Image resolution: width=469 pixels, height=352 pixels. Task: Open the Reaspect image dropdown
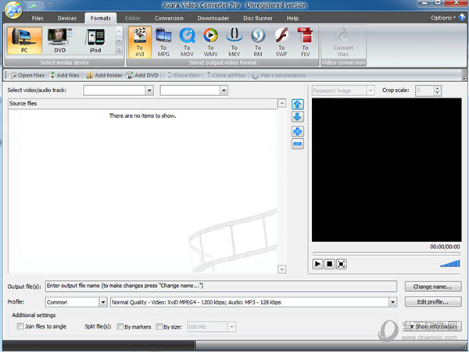point(371,91)
